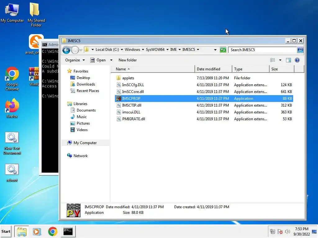Open Libraries in the navigation pane
This screenshot has width=318, height=238.
(80, 104)
